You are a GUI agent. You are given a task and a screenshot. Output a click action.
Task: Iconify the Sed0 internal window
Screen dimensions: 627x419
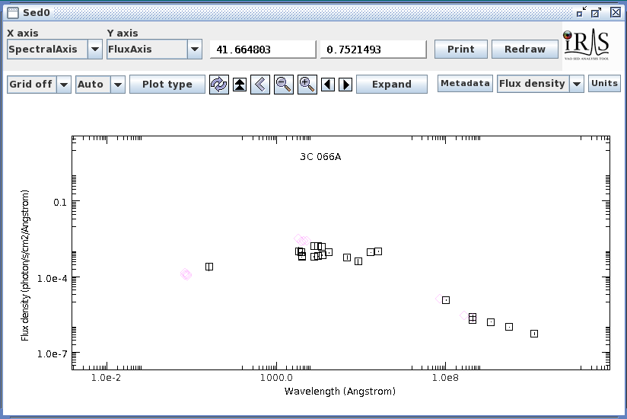581,12
